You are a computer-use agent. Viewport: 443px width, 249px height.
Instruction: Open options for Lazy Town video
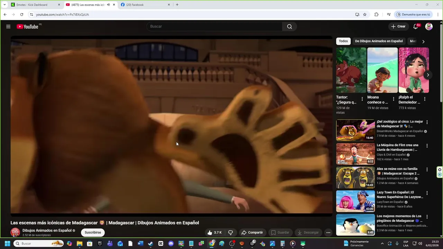[x=427, y=193]
